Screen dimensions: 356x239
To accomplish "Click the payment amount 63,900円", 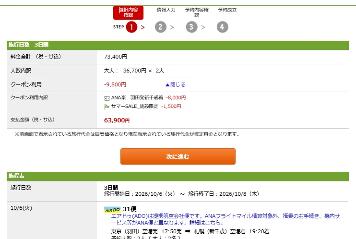I will 117,120.
